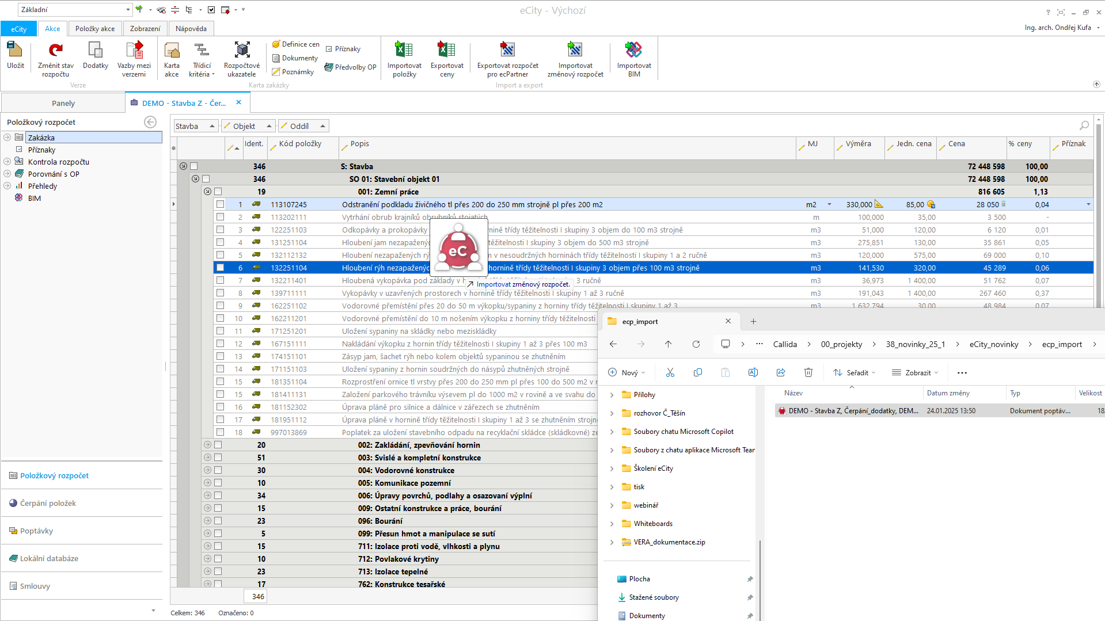
Task: Tick the checkbox for SO 01: Stavební objekt 01
Action: click(x=206, y=179)
